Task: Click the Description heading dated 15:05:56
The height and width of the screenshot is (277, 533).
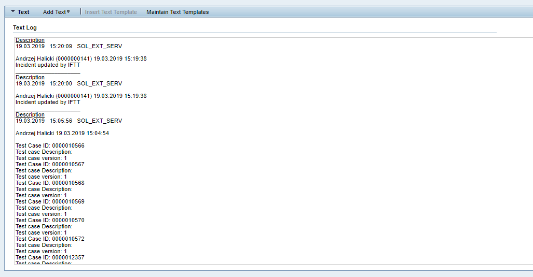Action: pos(30,114)
